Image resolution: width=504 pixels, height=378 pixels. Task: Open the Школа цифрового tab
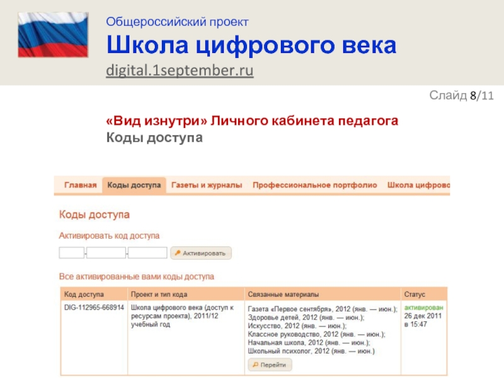click(418, 185)
